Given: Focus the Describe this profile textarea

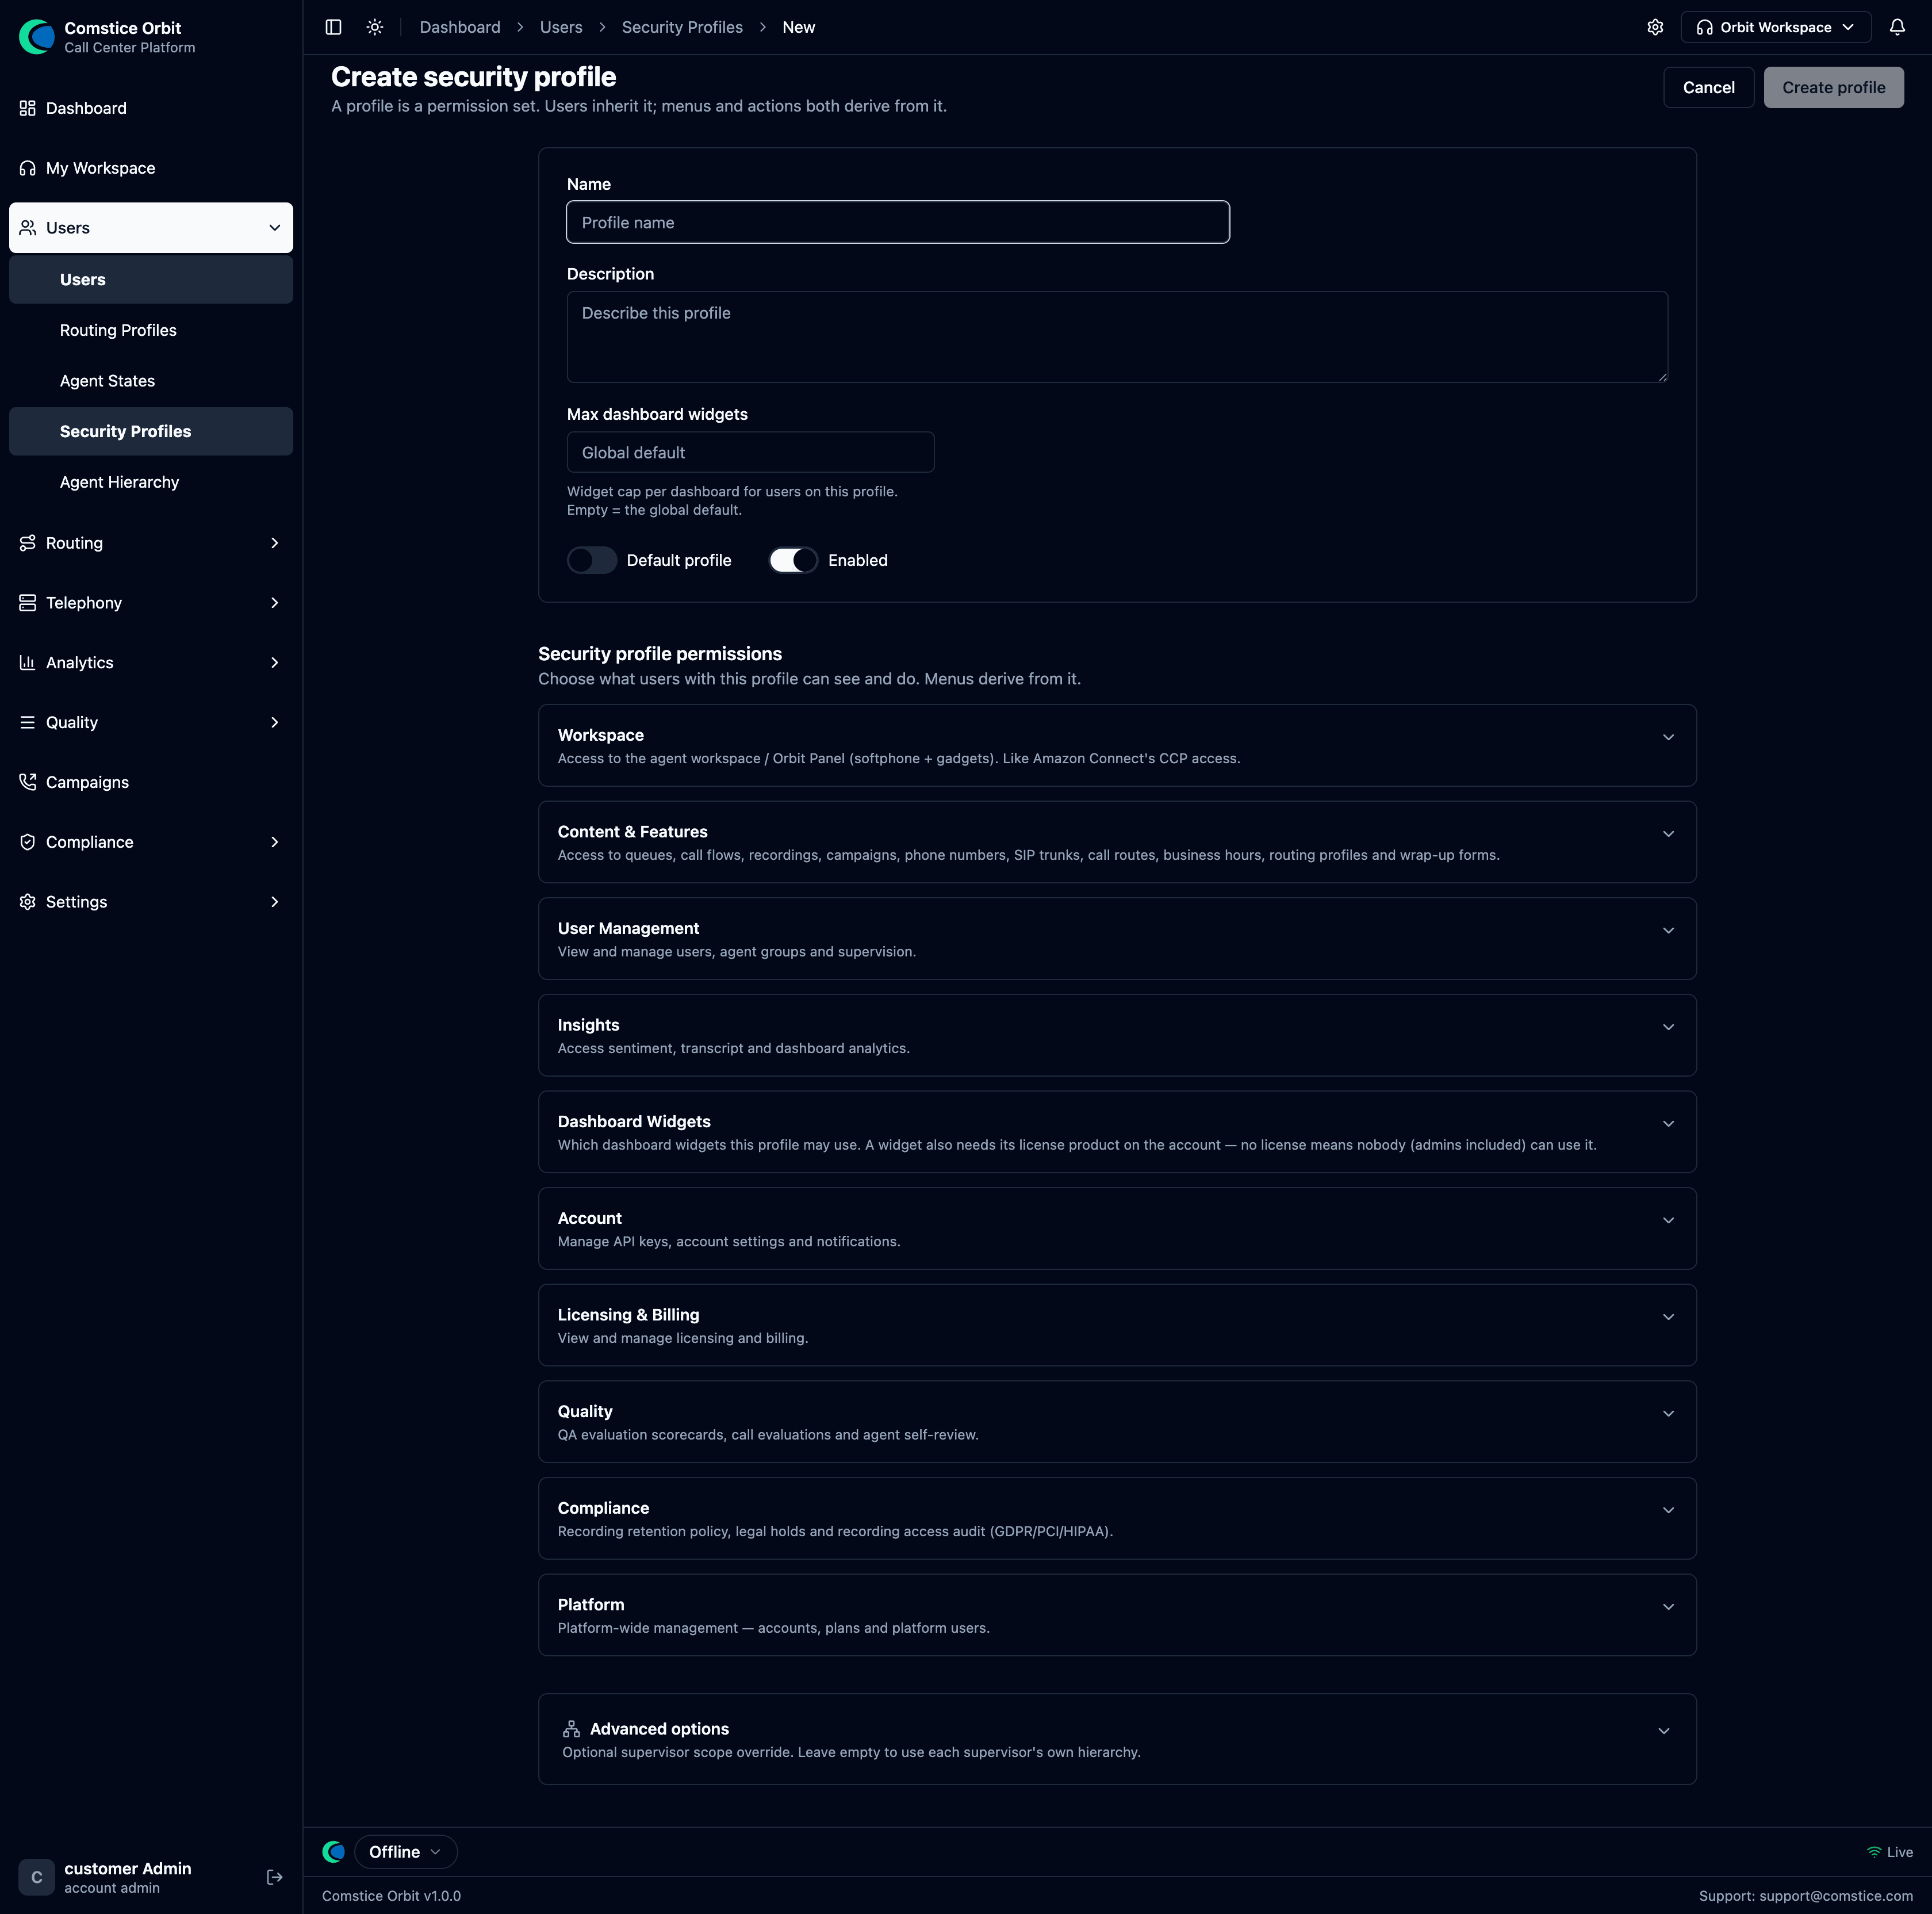Looking at the screenshot, I should (1117, 337).
